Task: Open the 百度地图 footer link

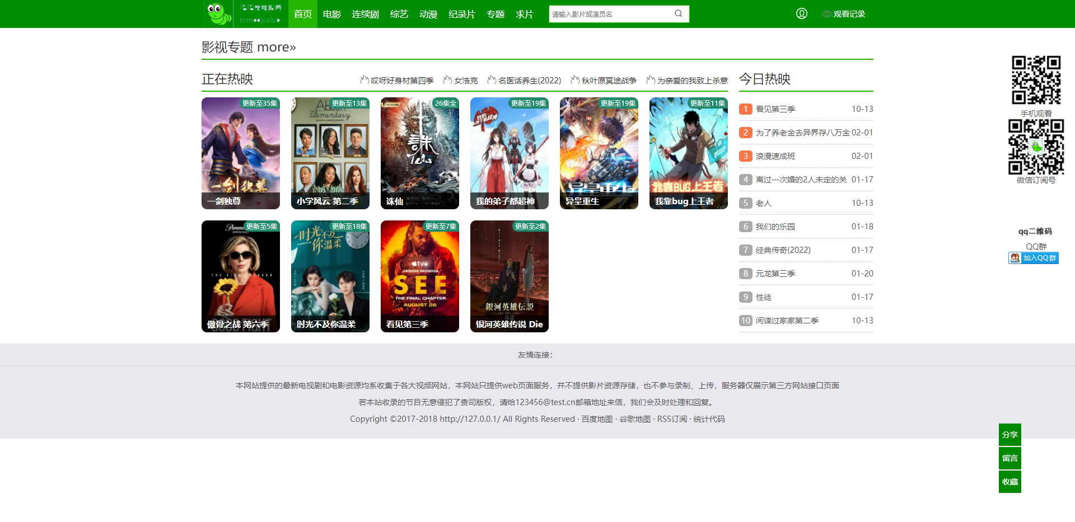Action: [597, 419]
